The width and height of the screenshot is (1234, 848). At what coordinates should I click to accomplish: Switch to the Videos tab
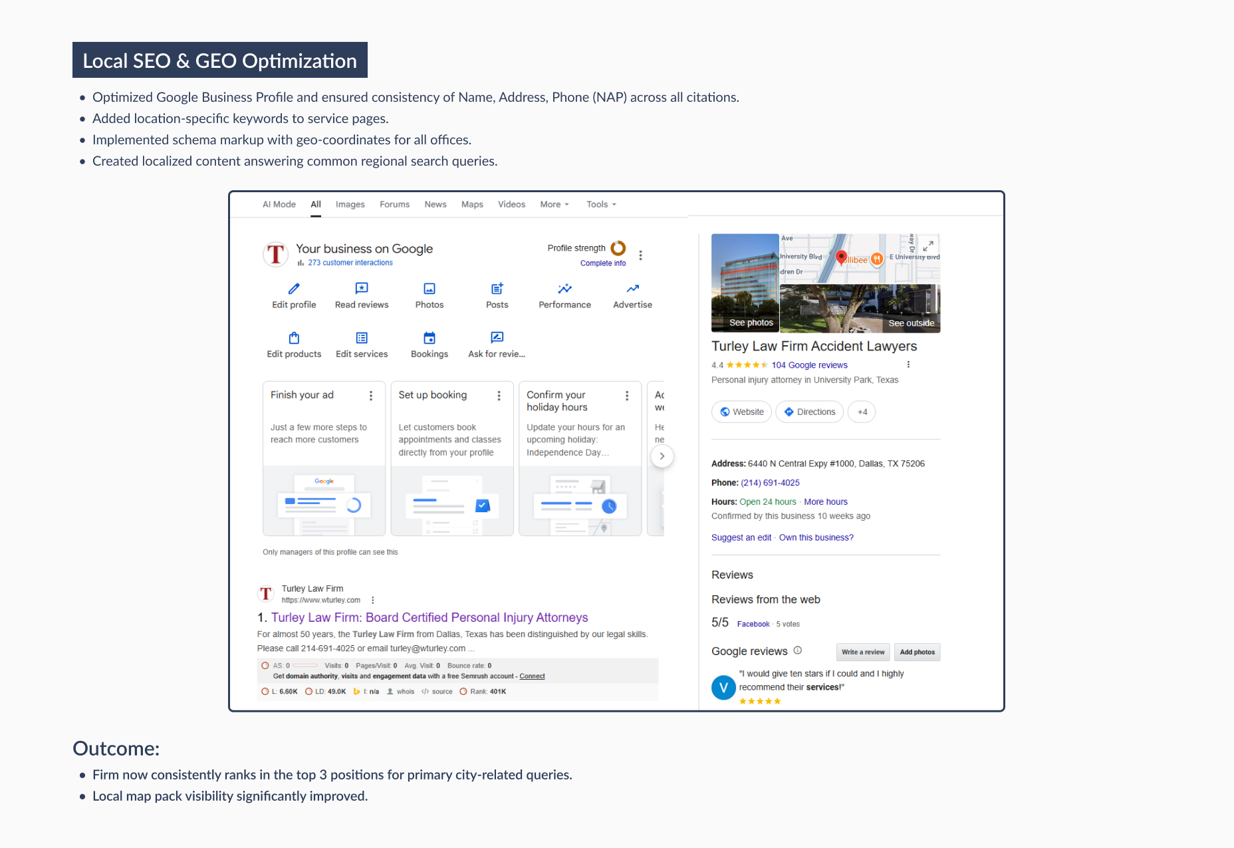[x=512, y=204]
